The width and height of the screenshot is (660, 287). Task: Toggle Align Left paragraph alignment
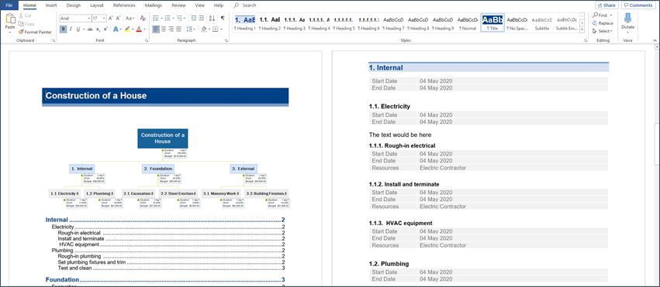(x=156, y=29)
